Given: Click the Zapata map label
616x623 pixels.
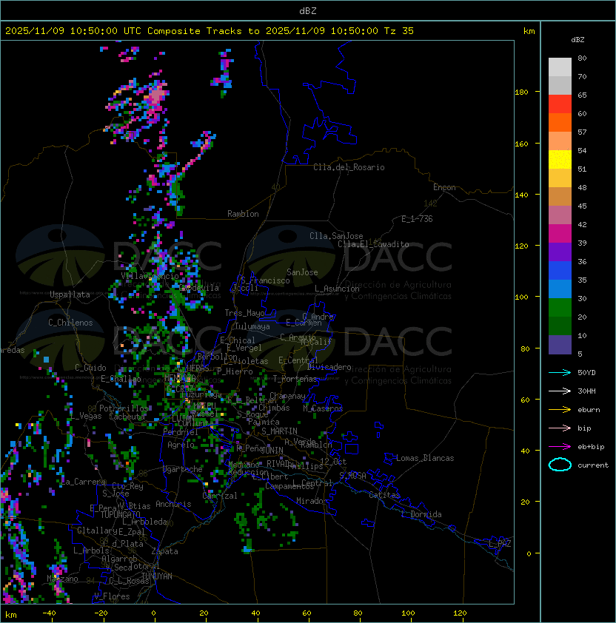Looking at the screenshot, I should 164,551.
